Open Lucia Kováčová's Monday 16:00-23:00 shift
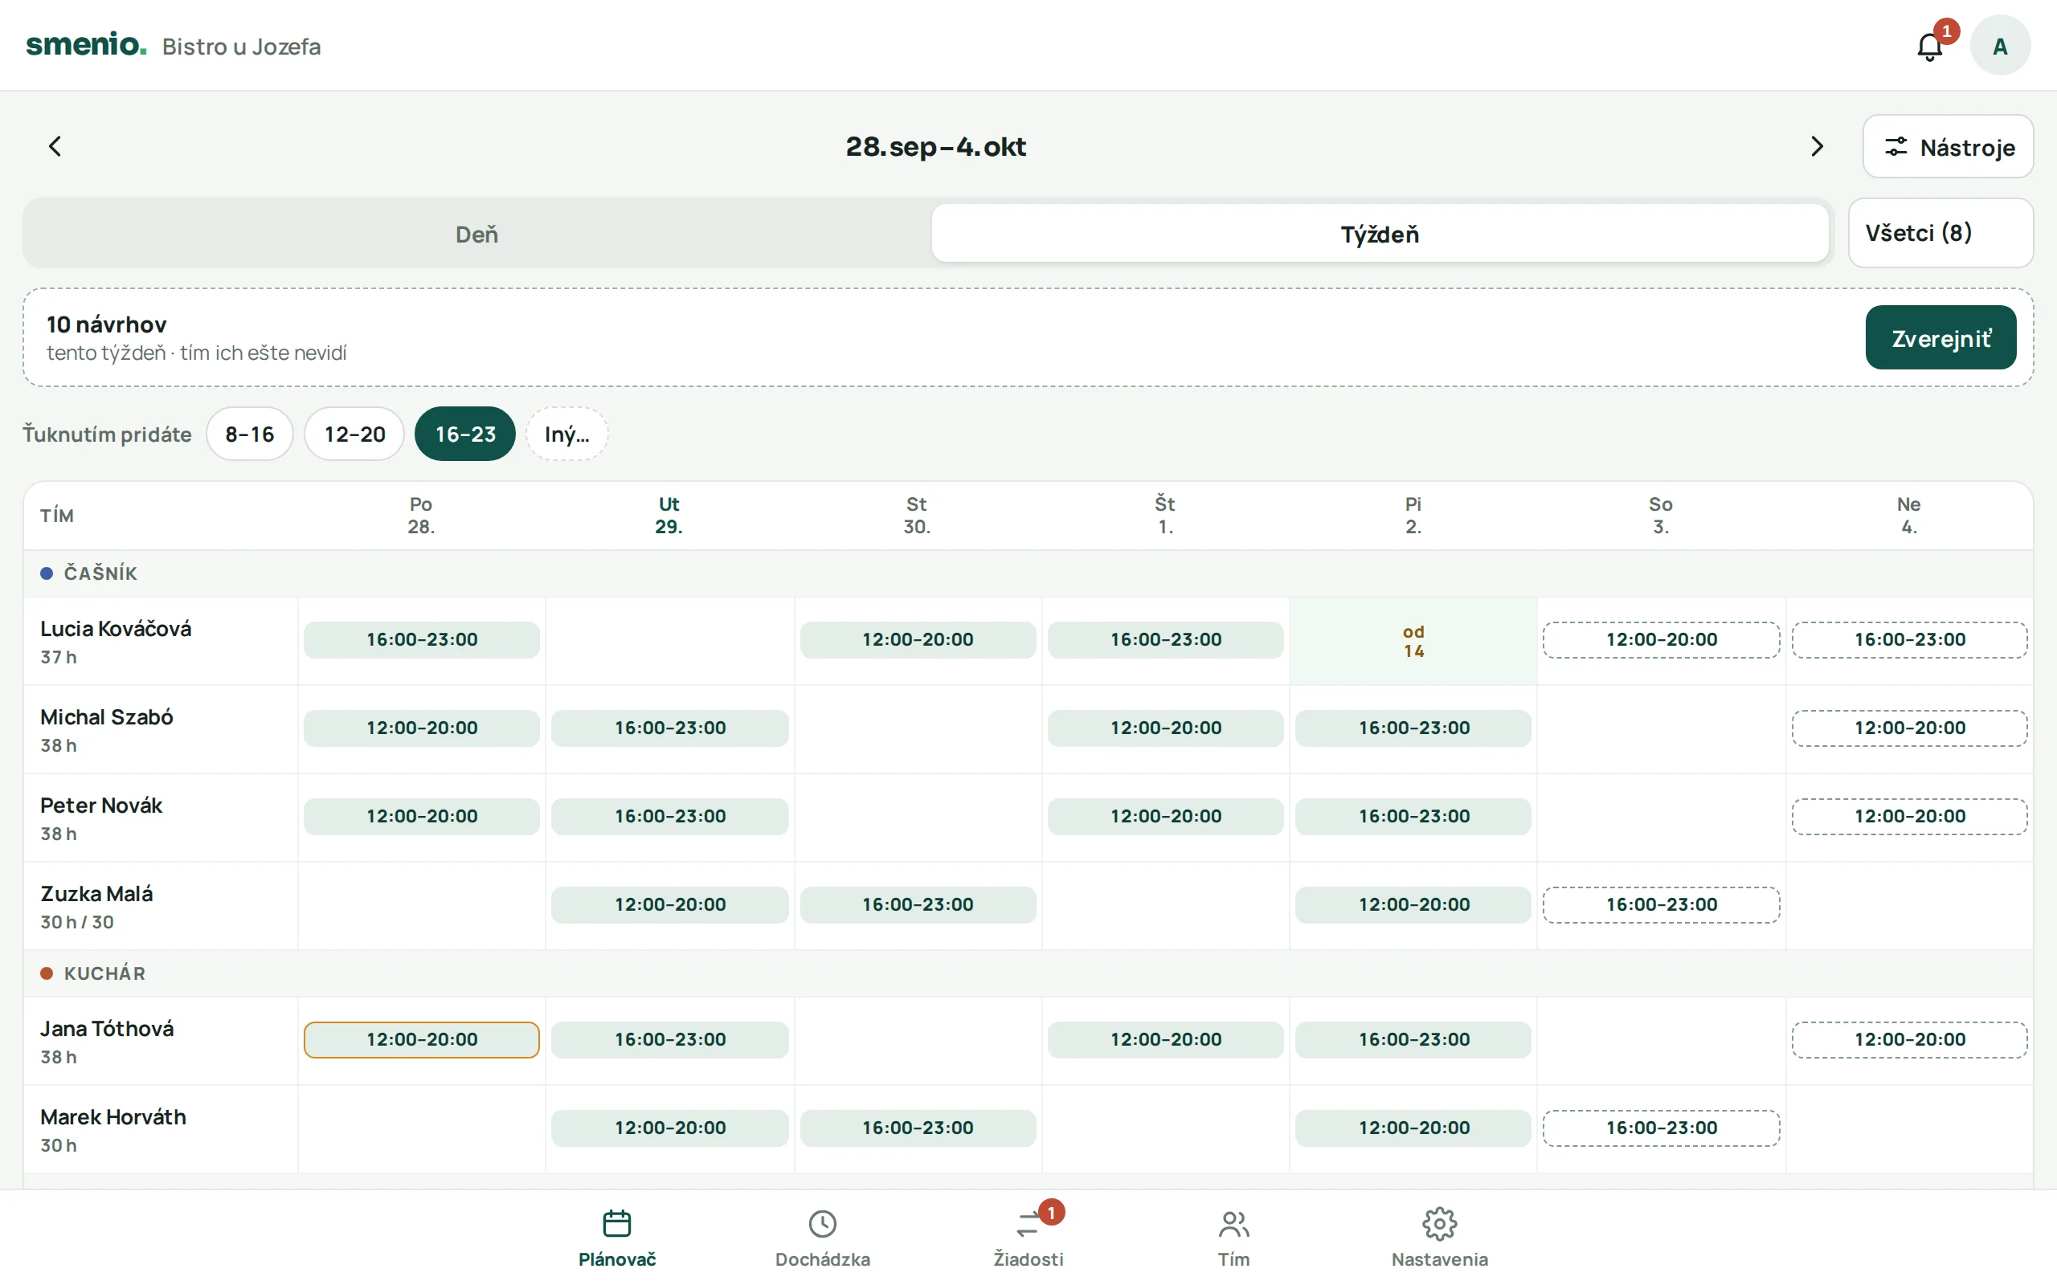The width and height of the screenshot is (2057, 1285). click(422, 640)
